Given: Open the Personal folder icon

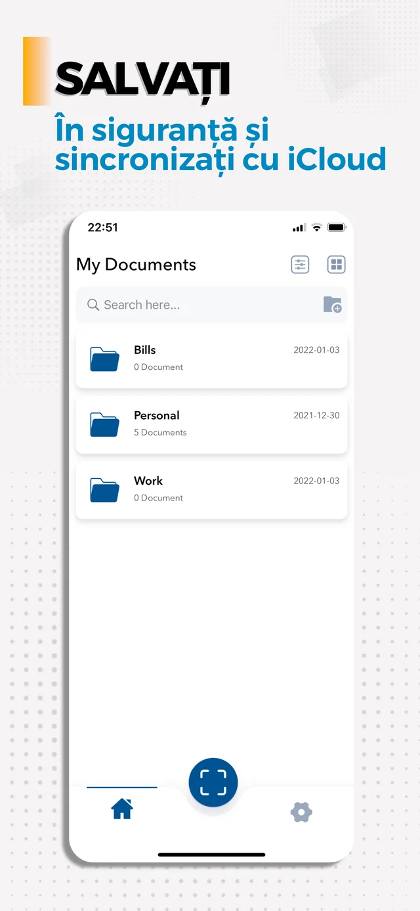Looking at the screenshot, I should coord(104,425).
